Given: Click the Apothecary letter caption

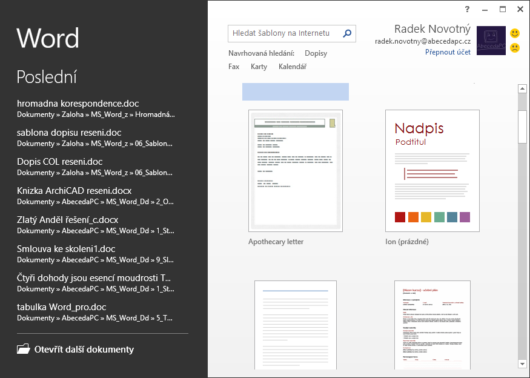Looking at the screenshot, I should [276, 242].
